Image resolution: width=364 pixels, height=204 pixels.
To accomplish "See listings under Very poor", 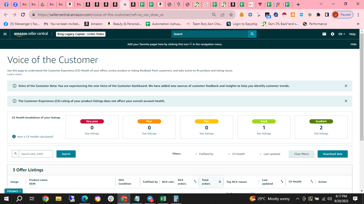I will (92, 134).
